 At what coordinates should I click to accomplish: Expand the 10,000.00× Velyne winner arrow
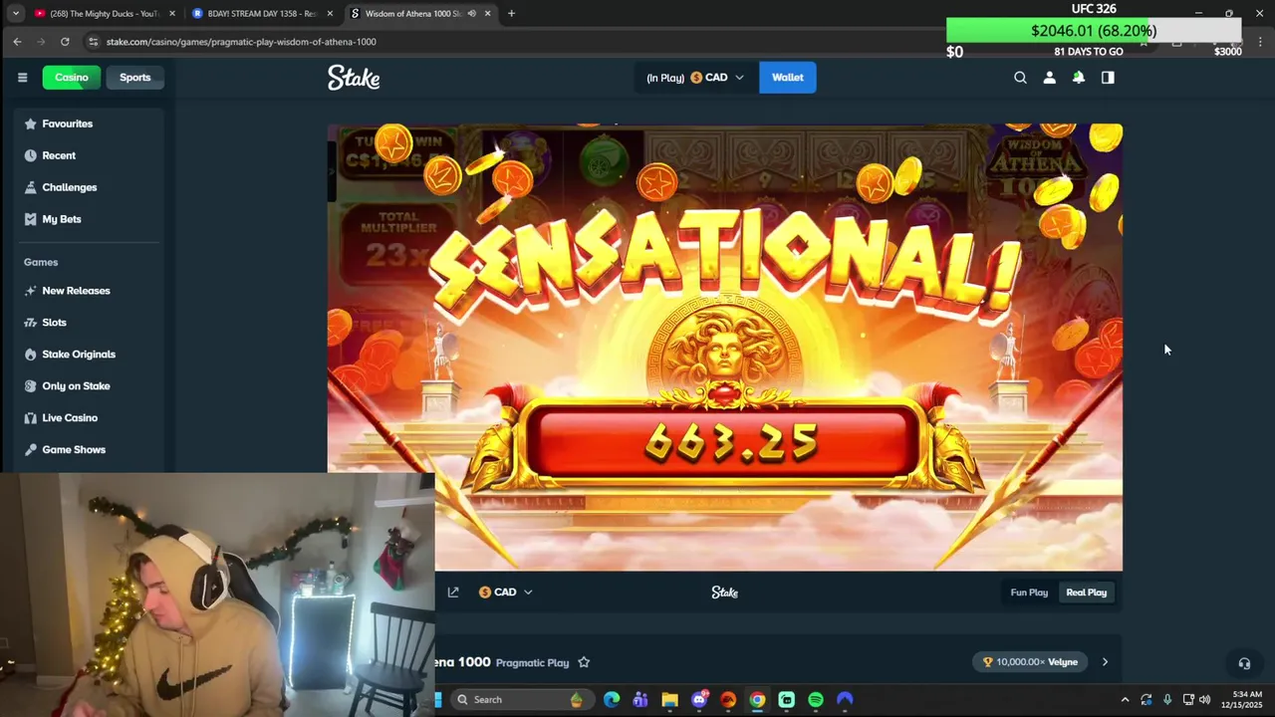1105,662
